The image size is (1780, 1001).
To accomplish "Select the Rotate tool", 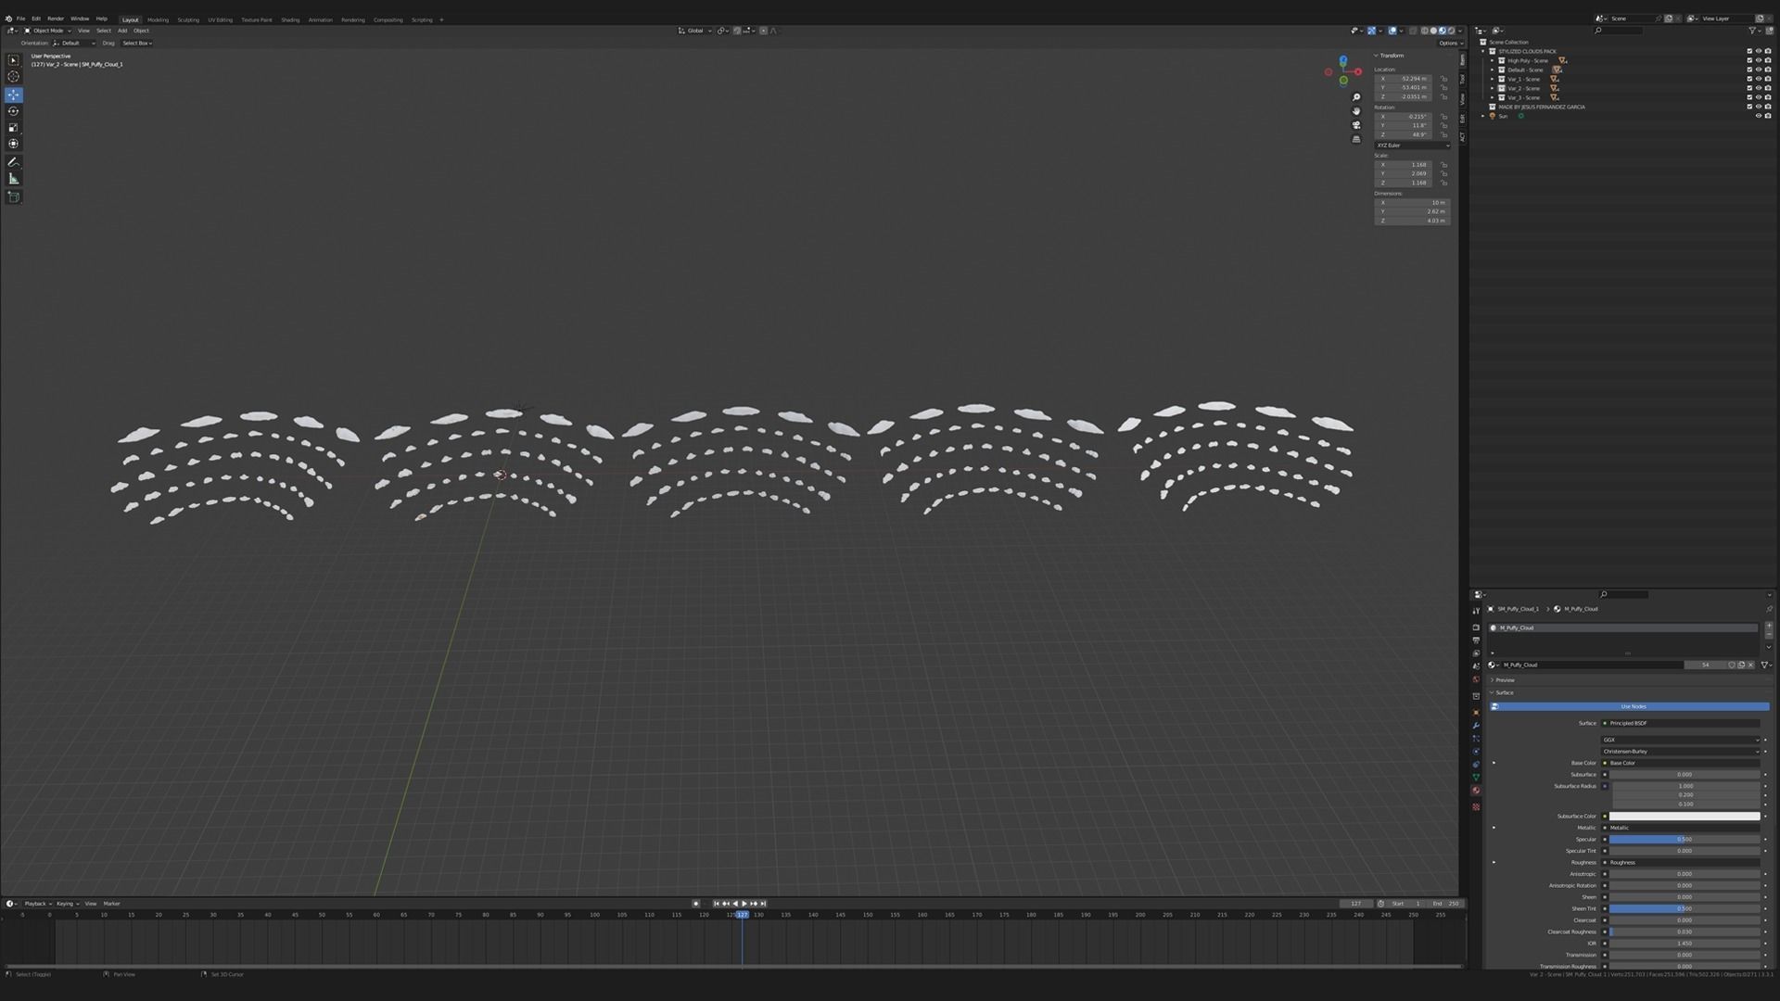I will click(x=13, y=111).
